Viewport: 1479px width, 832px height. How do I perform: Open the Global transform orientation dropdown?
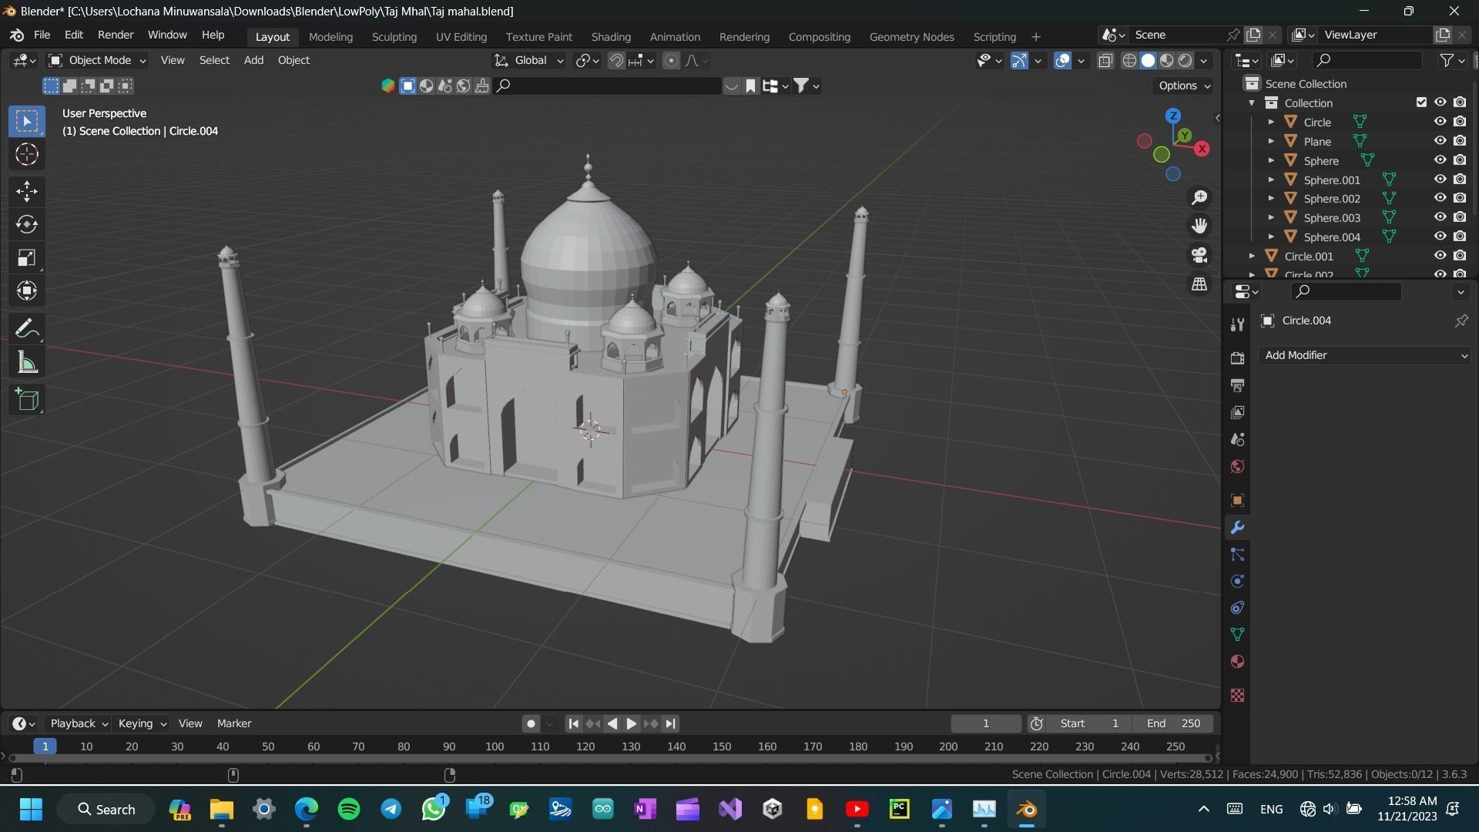(528, 60)
